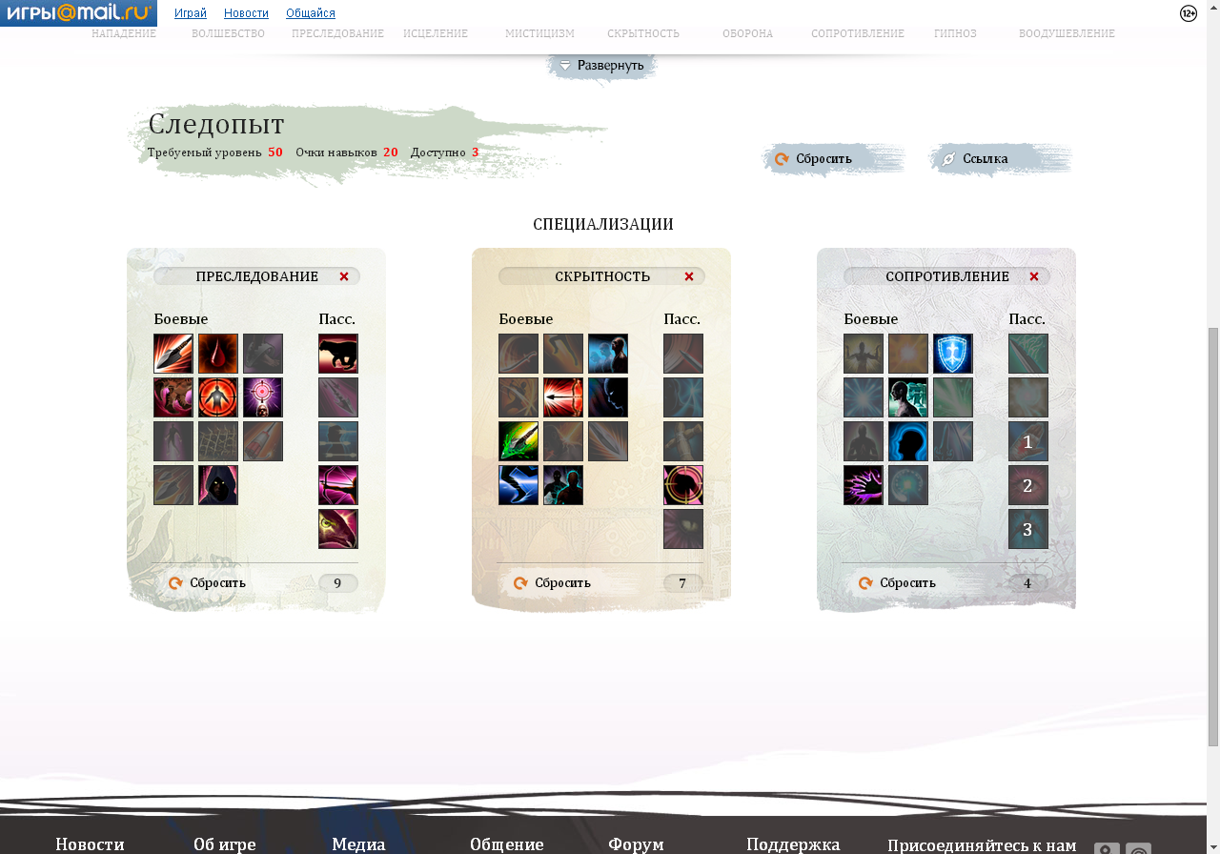The height and width of the screenshot is (854, 1220).
Task: Select the hooded figure with glowing eyes skill
Action: tap(218, 485)
